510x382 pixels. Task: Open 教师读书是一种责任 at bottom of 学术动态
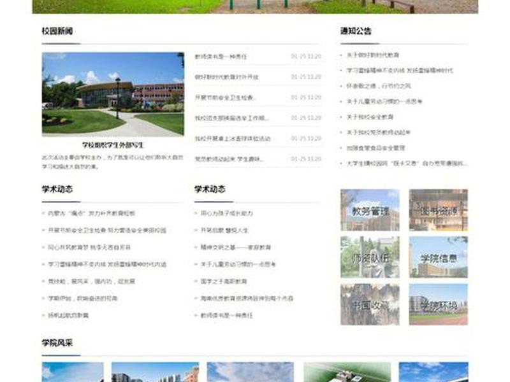[227, 315]
